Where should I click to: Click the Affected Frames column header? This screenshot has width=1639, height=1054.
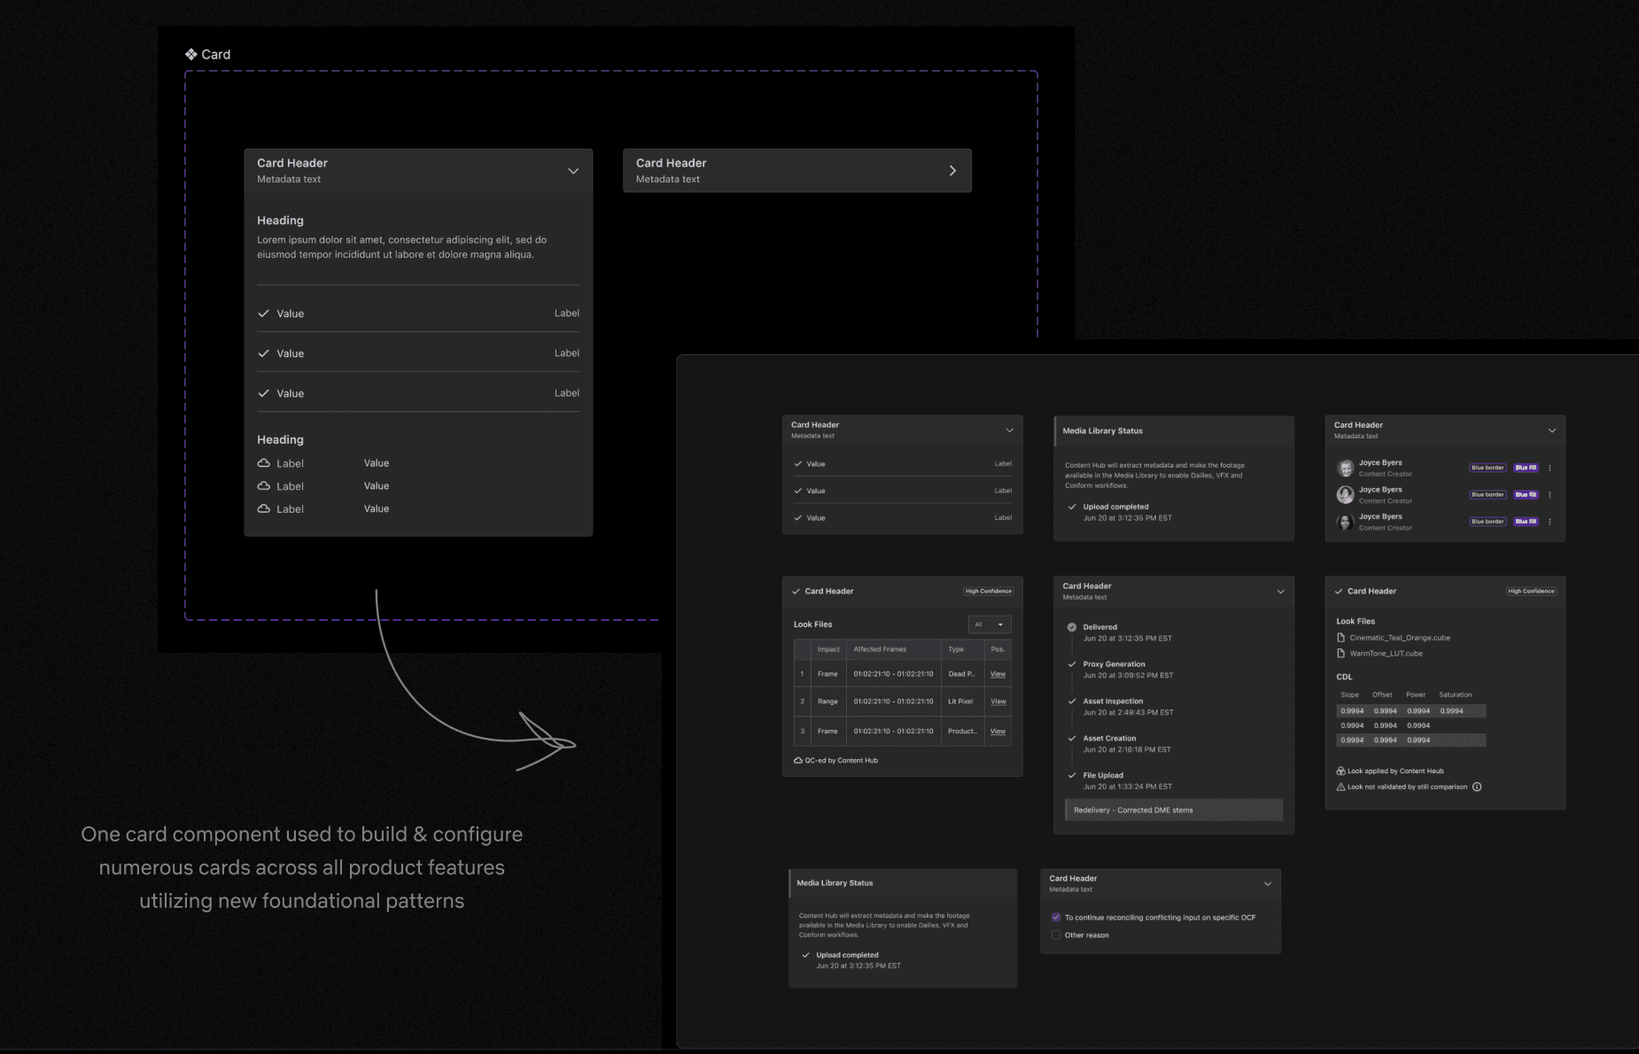click(x=880, y=649)
